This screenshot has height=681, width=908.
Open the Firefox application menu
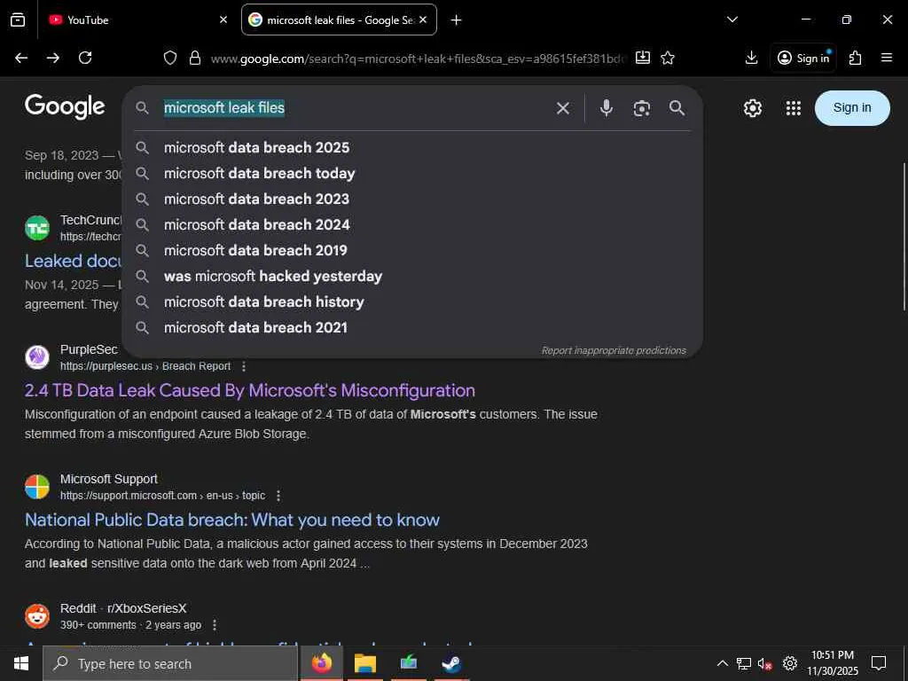point(887,58)
